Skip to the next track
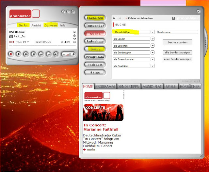The image size is (209, 172). point(49,54)
